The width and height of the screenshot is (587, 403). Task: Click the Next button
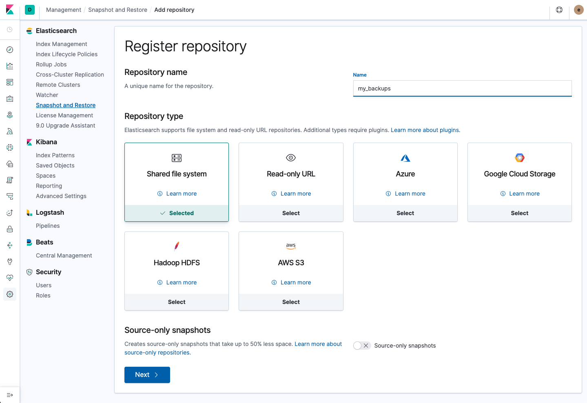click(147, 374)
